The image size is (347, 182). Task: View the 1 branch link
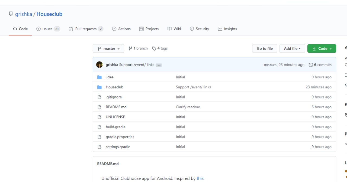[x=138, y=48]
